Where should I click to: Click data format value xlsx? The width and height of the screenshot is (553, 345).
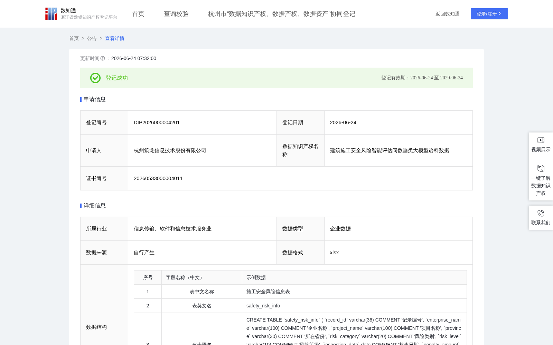[334, 253]
